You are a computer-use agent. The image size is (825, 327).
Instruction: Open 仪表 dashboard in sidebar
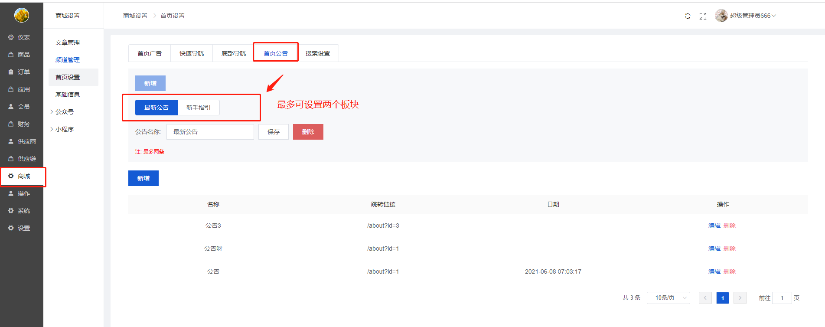[x=20, y=37]
